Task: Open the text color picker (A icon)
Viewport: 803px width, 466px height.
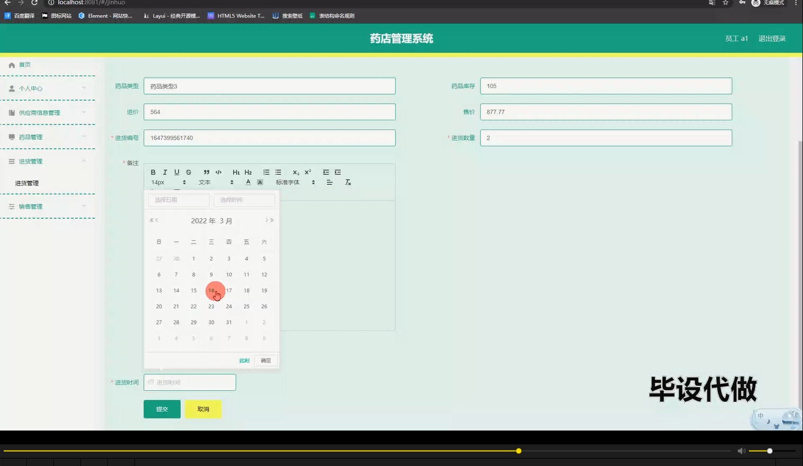Action: tap(248, 182)
